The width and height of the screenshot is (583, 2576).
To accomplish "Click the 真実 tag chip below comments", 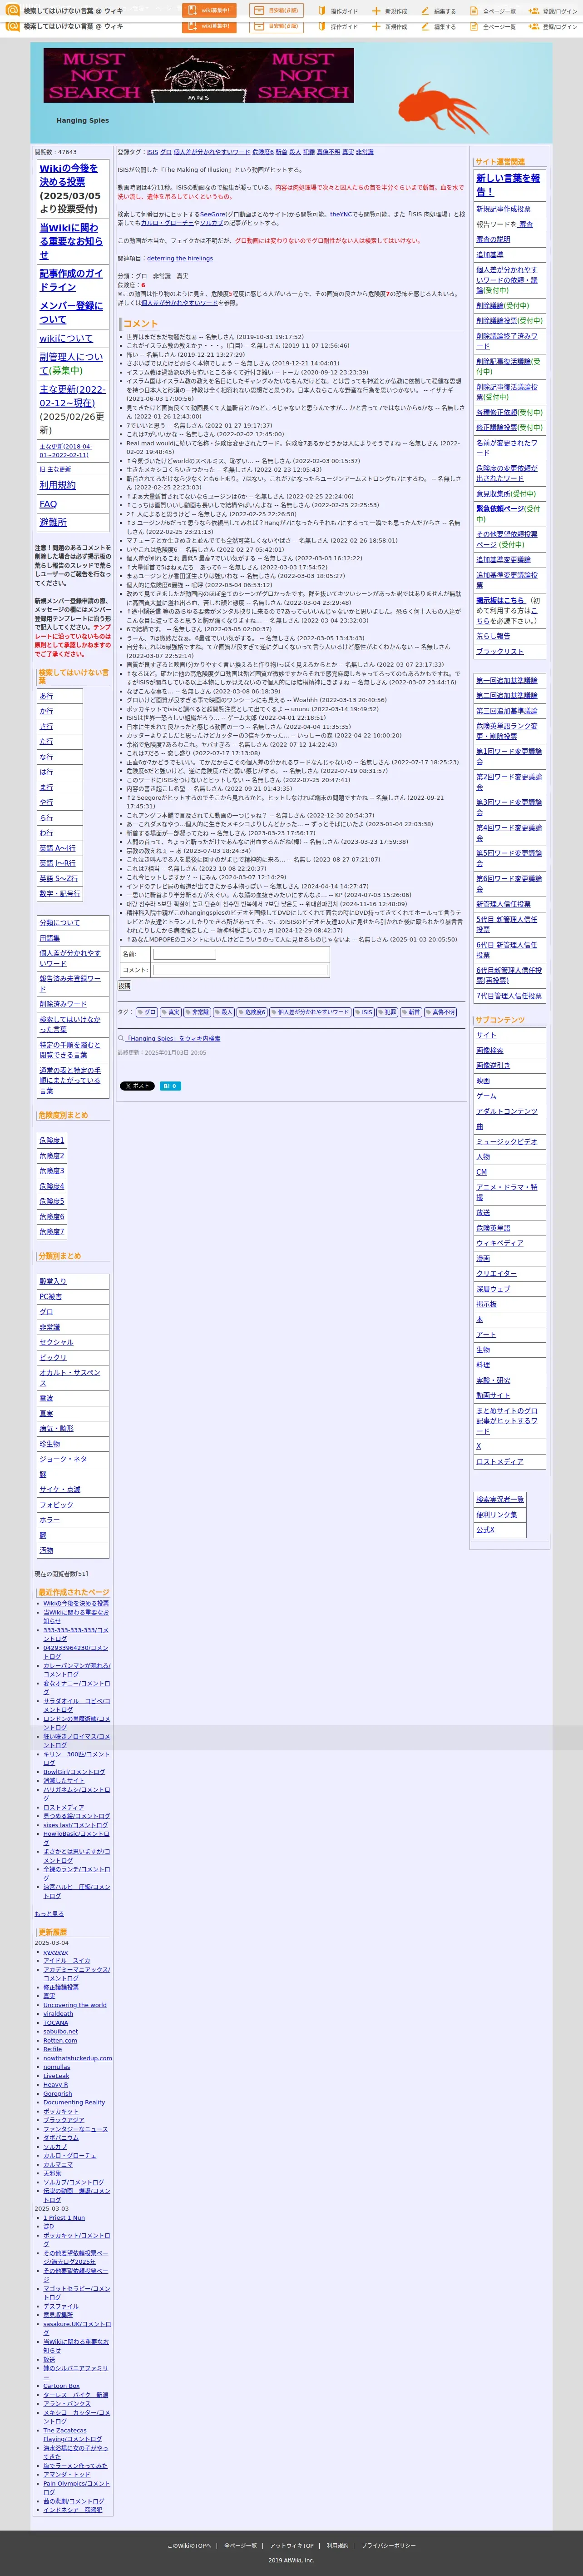I will (171, 1012).
